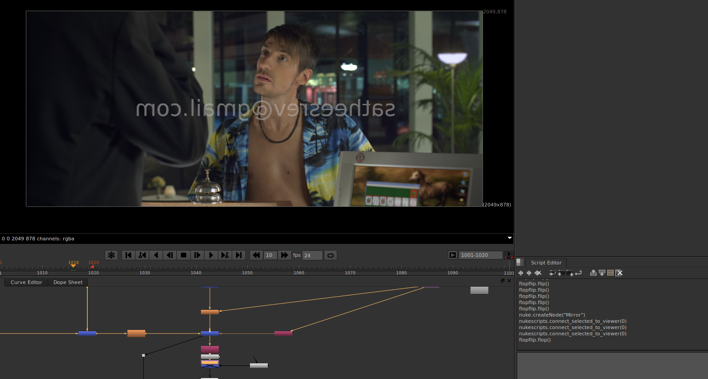The image size is (708, 379).
Task: Open the Script Editor tab
Action: [546, 263]
